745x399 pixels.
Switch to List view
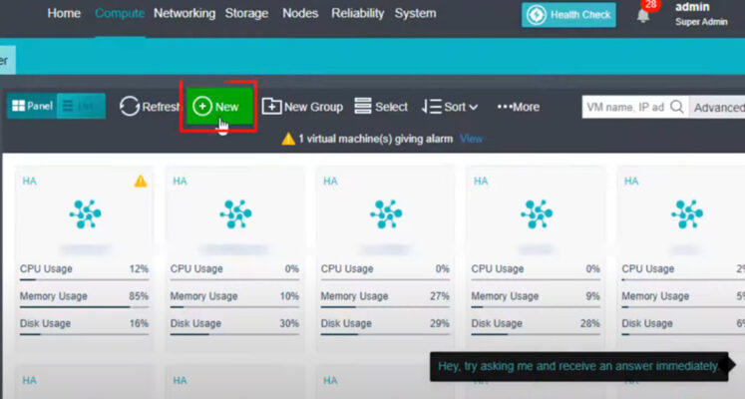tap(81, 106)
